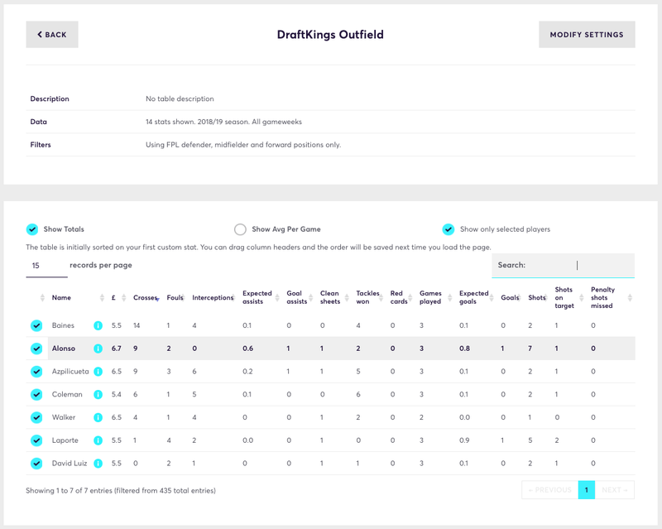Deselect the Azpilicueta row checkbox

pyautogui.click(x=36, y=372)
